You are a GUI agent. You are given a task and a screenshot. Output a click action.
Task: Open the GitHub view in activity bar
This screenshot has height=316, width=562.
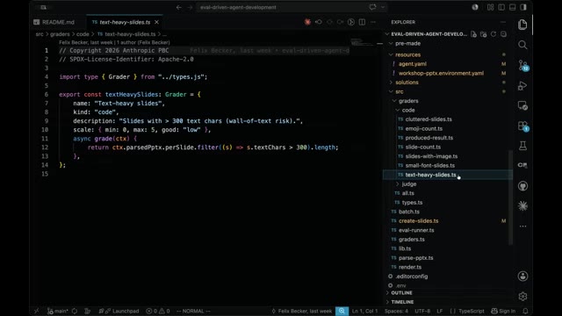[x=522, y=186]
